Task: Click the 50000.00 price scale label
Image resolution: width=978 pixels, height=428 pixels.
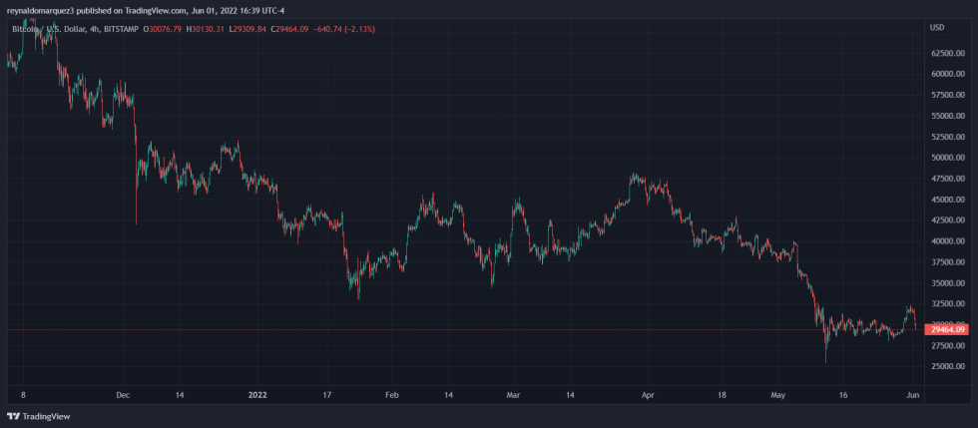Action: pyautogui.click(x=947, y=158)
